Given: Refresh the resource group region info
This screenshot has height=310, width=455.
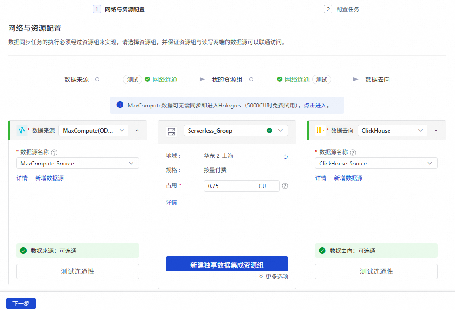Looking at the screenshot, I should 285,156.
